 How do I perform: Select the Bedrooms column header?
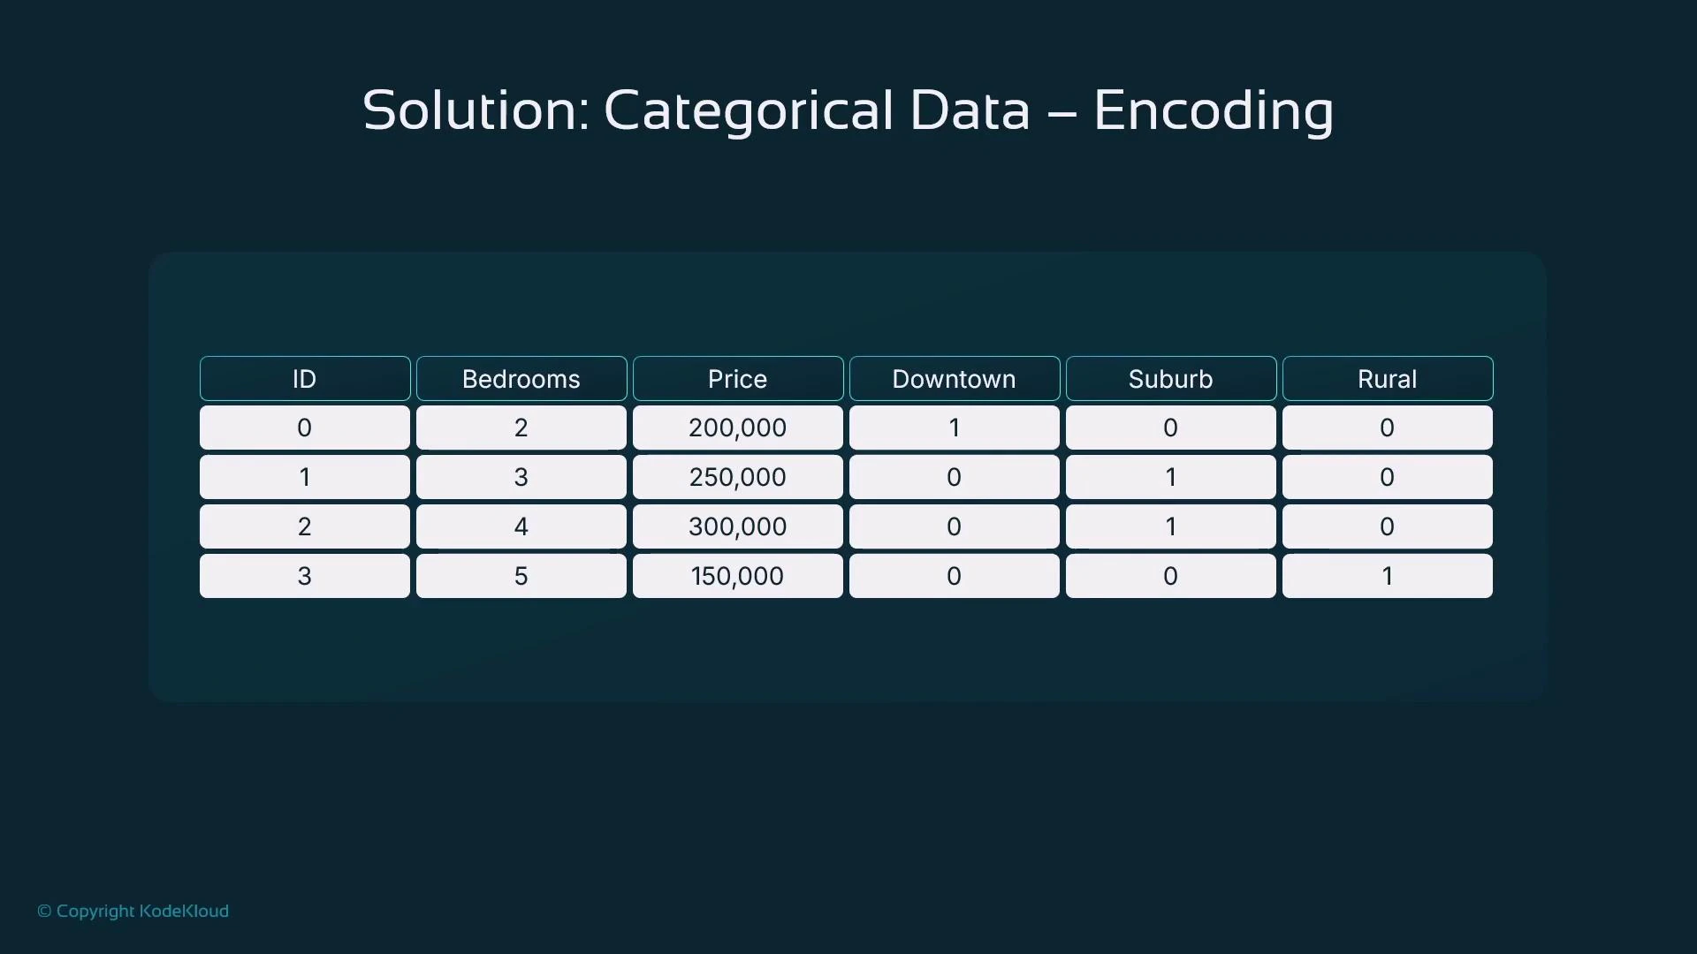click(x=521, y=378)
